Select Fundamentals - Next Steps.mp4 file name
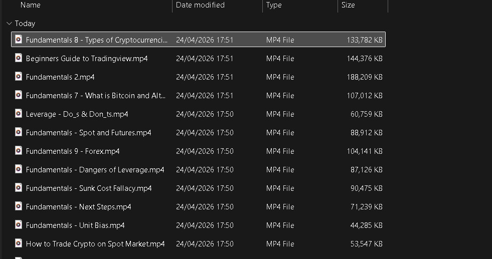The image size is (492, 259). point(78,207)
